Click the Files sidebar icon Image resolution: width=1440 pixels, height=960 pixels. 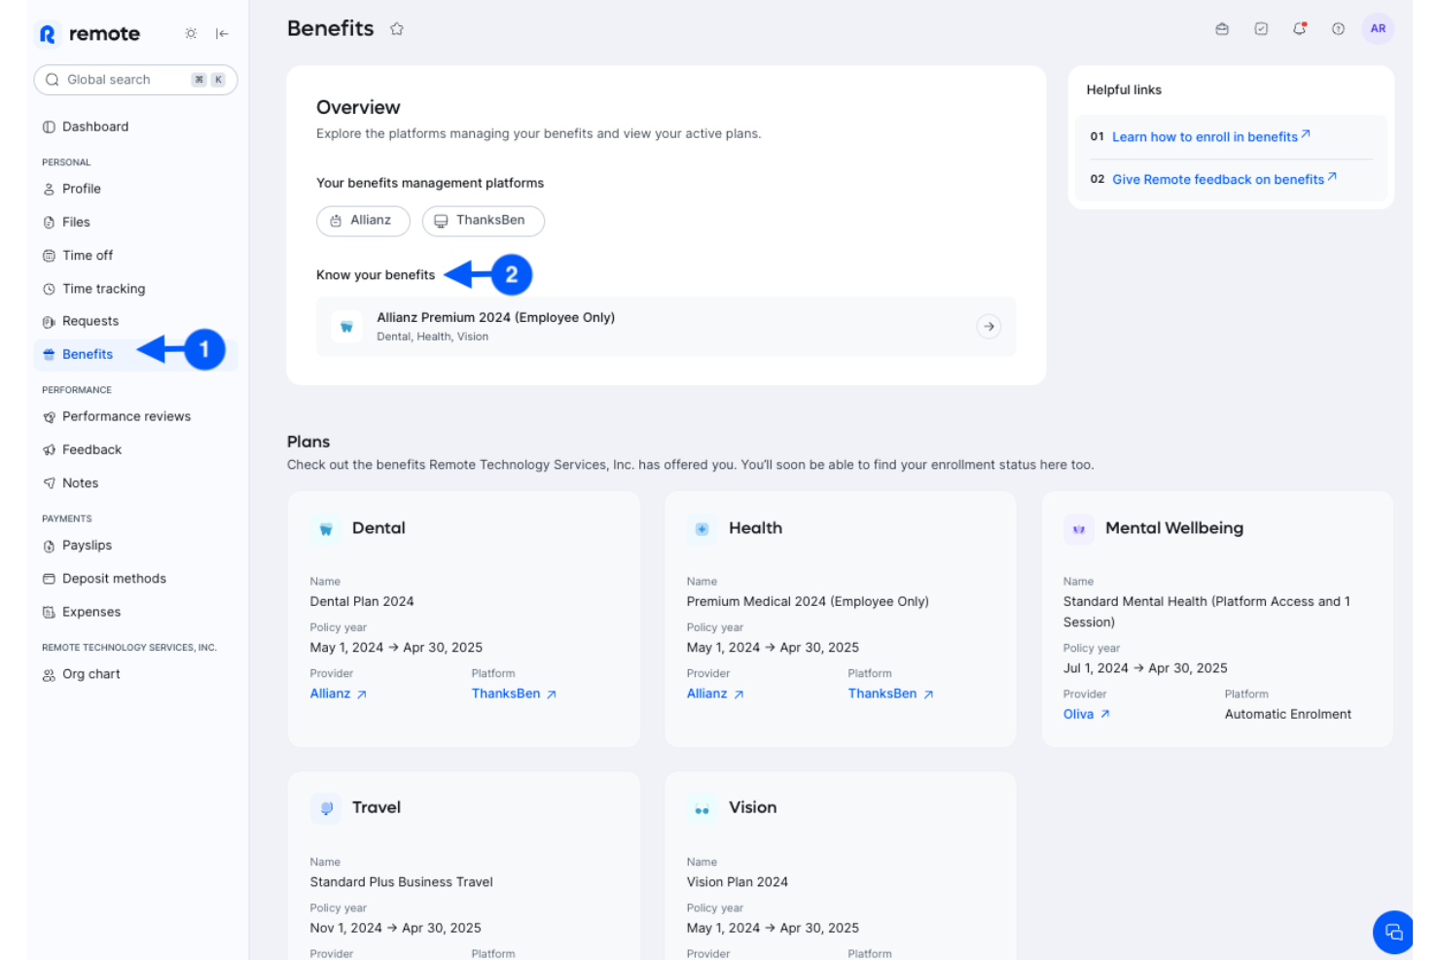click(49, 223)
